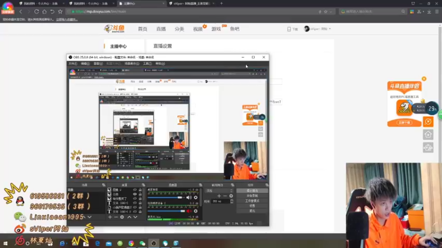Toggle visibility eye of second source row
Screen dimensions: 442x248
(135, 195)
